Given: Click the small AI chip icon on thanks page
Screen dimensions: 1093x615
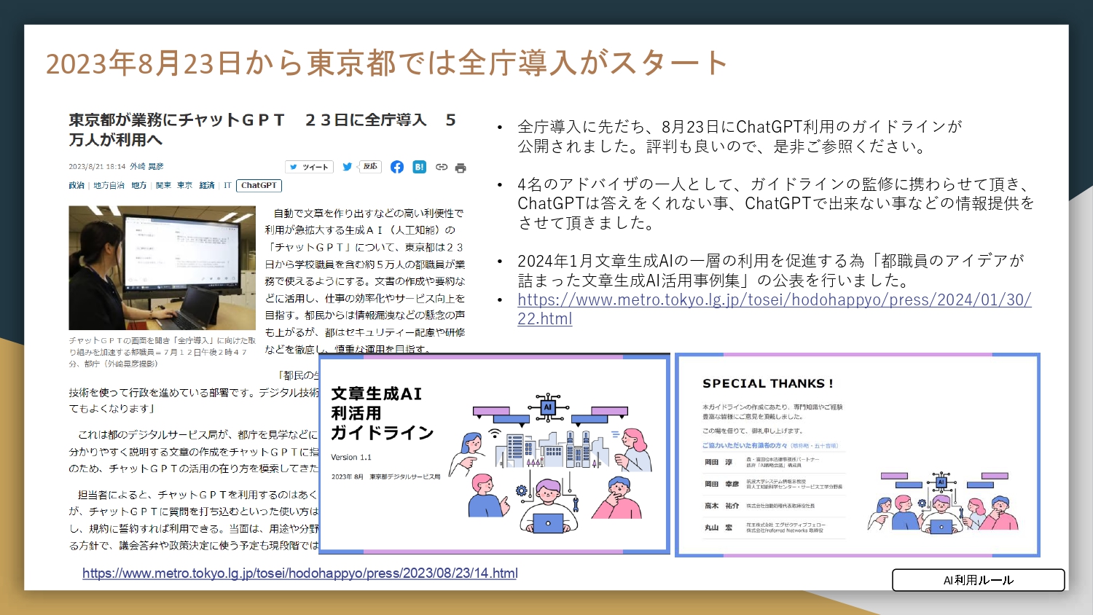Looking at the screenshot, I should [x=941, y=482].
